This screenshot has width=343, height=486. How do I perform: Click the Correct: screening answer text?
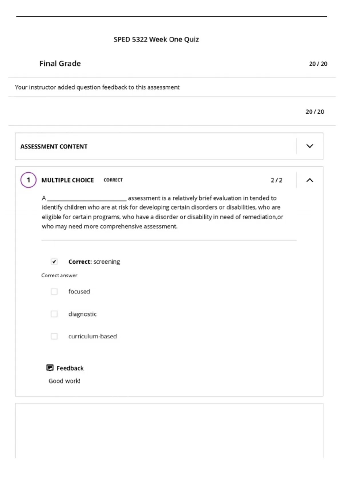[x=94, y=262]
